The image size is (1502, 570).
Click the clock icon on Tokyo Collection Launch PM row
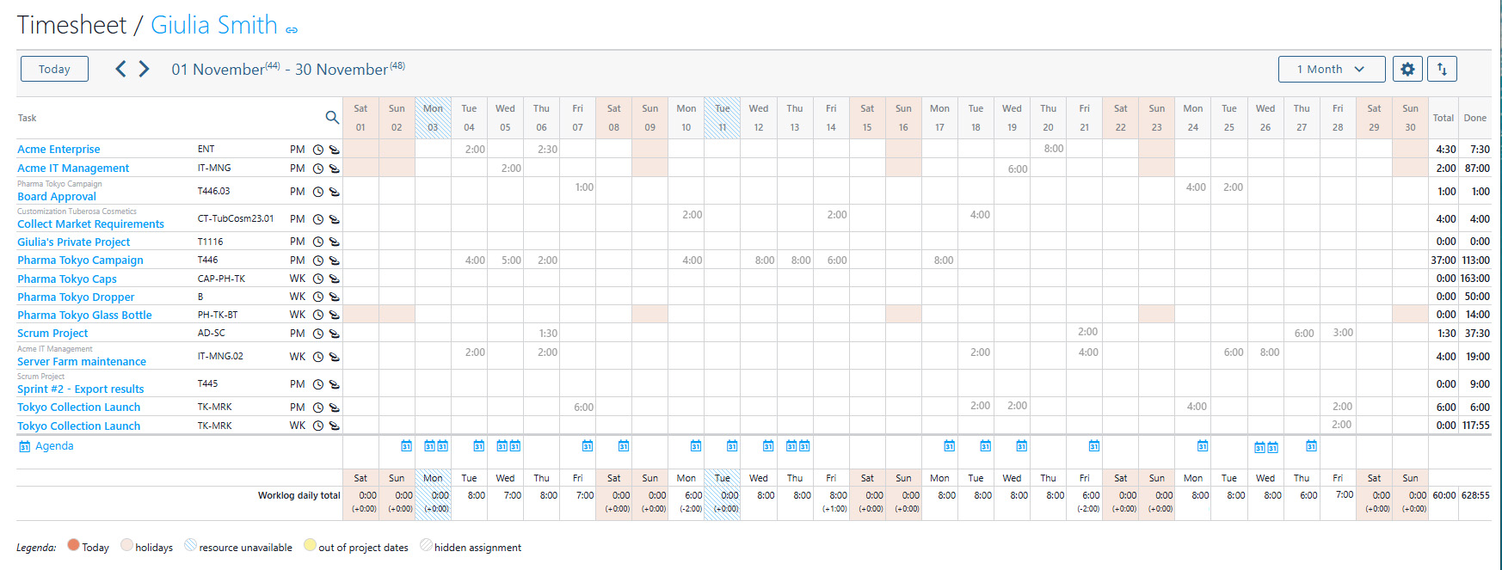coord(318,408)
